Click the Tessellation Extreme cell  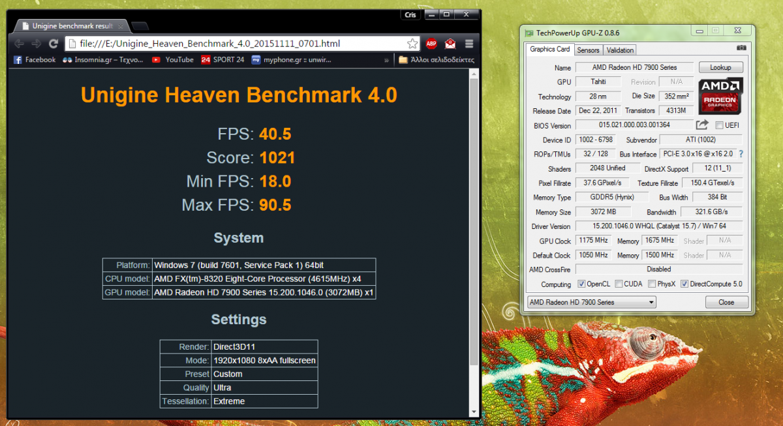coord(264,401)
